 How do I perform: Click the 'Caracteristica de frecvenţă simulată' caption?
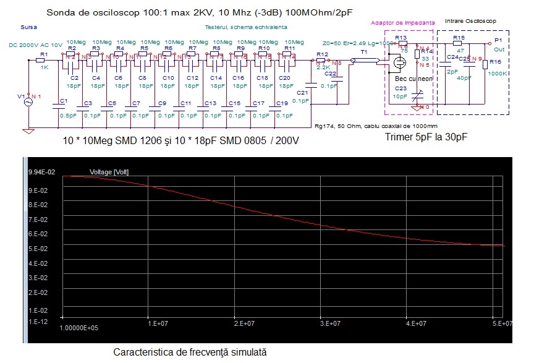190,352
